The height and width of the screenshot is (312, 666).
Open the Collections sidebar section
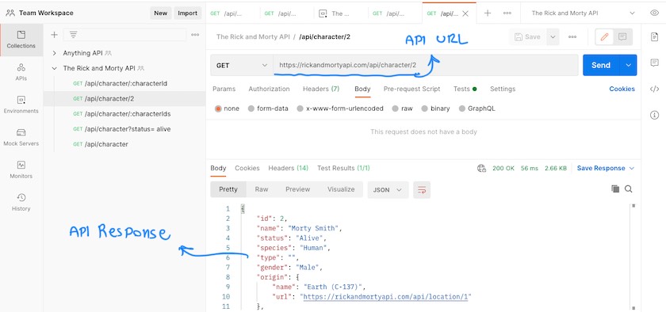[21, 40]
